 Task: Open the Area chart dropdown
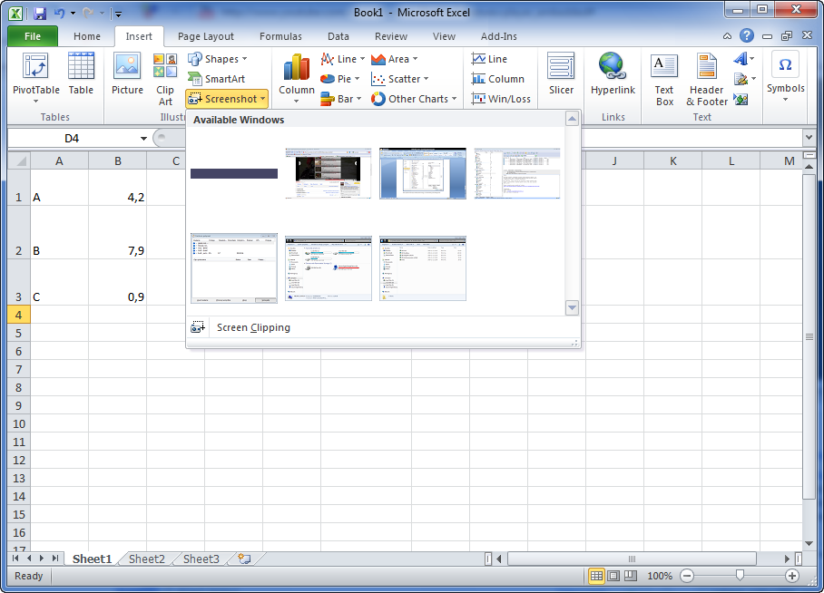point(395,59)
